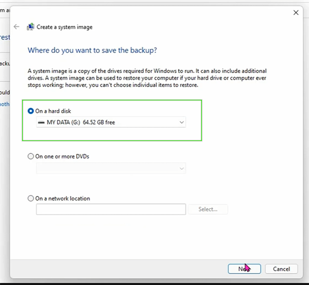Click the drive icon beside MY DATA (G:)
The height and width of the screenshot is (285, 309).
click(41, 122)
